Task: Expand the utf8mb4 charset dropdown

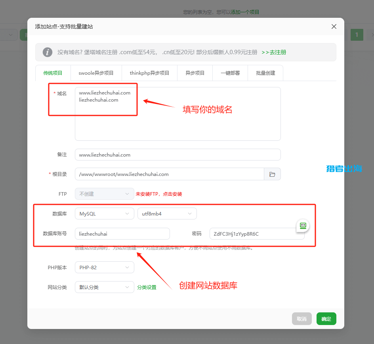Action: point(167,214)
